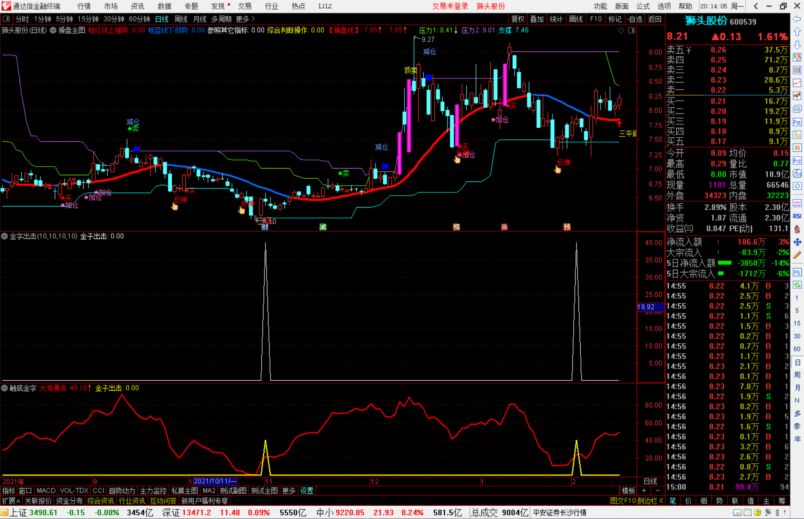
Task: Click the blue 19.92 value marker on axis
Action: click(x=650, y=307)
